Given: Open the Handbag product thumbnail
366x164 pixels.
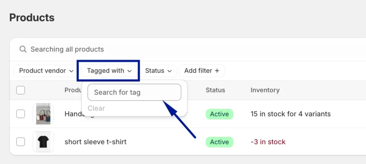Looking at the screenshot, I should 43,114.
